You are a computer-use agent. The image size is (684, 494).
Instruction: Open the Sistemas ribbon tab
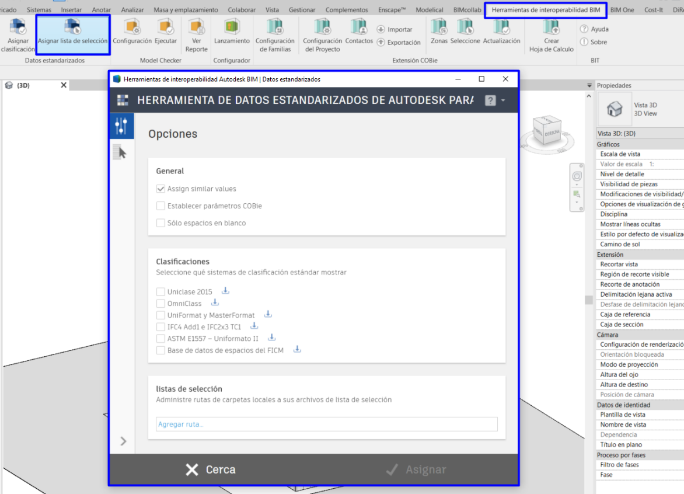pos(39,9)
